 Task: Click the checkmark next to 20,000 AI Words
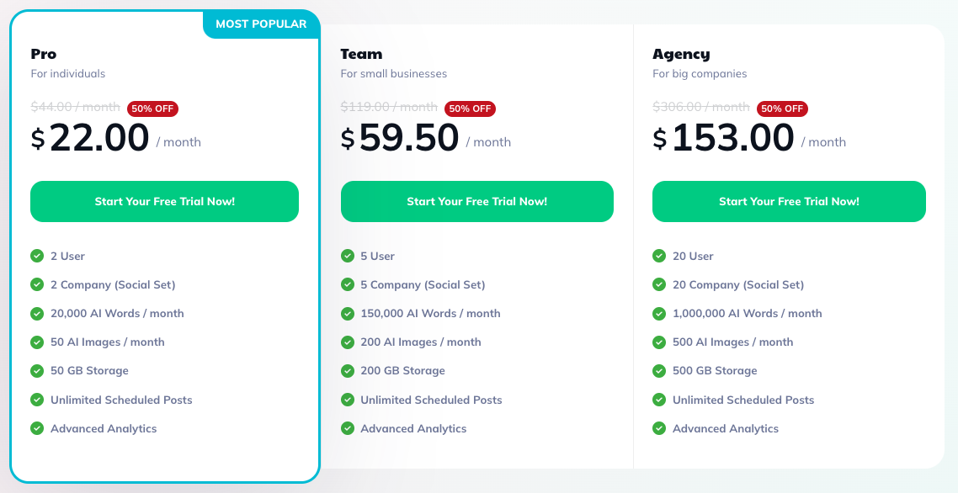36,313
